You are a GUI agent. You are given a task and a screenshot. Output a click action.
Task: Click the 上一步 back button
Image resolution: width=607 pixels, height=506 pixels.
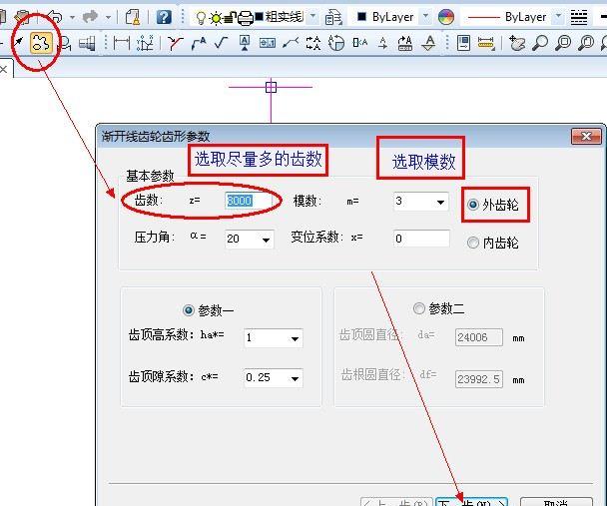point(396,502)
